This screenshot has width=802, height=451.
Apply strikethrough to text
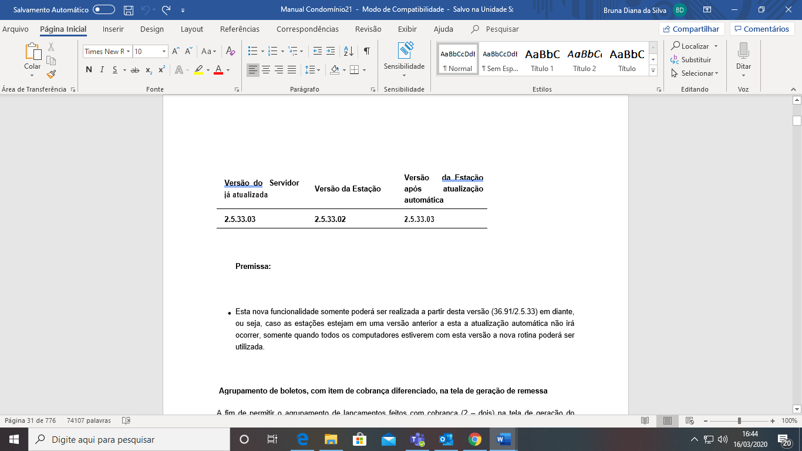pos(134,70)
